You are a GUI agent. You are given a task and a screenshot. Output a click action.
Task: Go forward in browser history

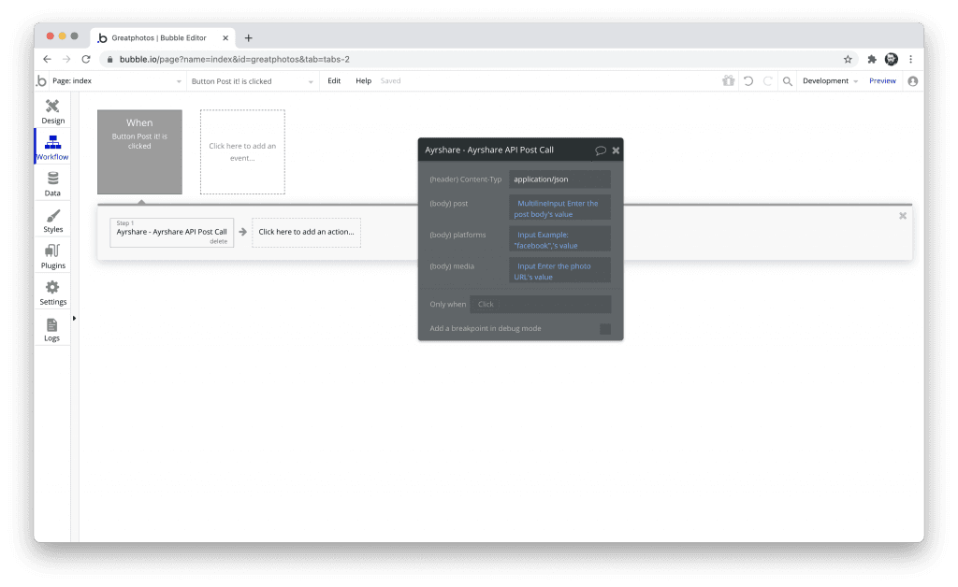coord(66,59)
